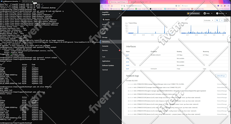The width and height of the screenshot is (231, 124).
Task: Click the zoom magnifier icon above the graphs
Action: pyautogui.click(x=217, y=20)
